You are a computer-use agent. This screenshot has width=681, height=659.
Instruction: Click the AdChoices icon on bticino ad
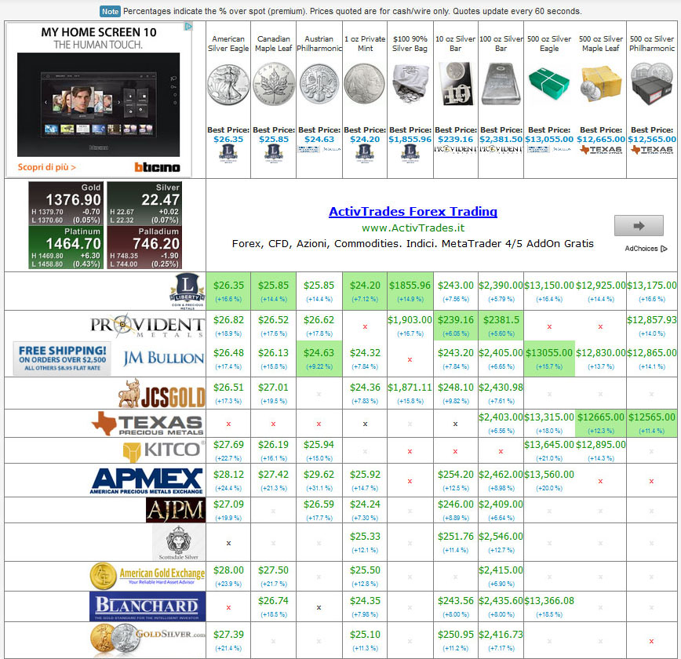point(188,27)
